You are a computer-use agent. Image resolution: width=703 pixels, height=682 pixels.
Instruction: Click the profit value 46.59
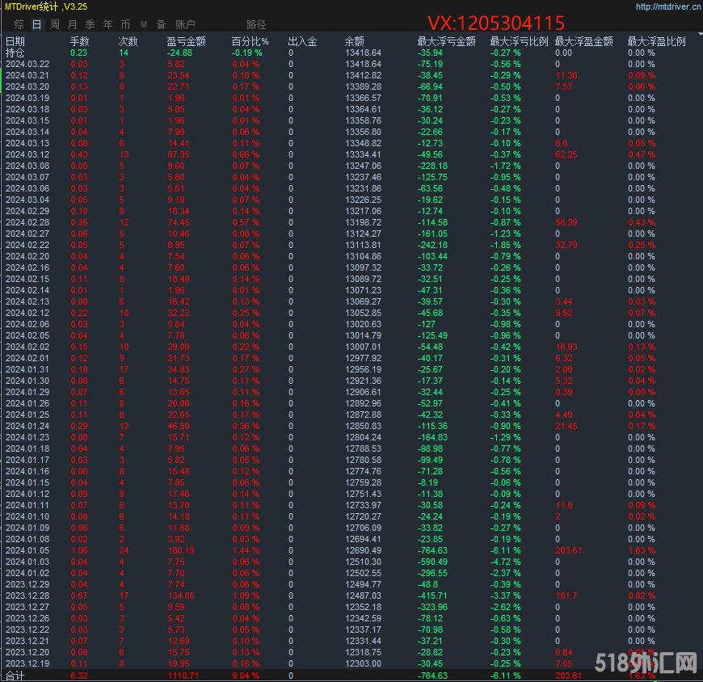(179, 426)
